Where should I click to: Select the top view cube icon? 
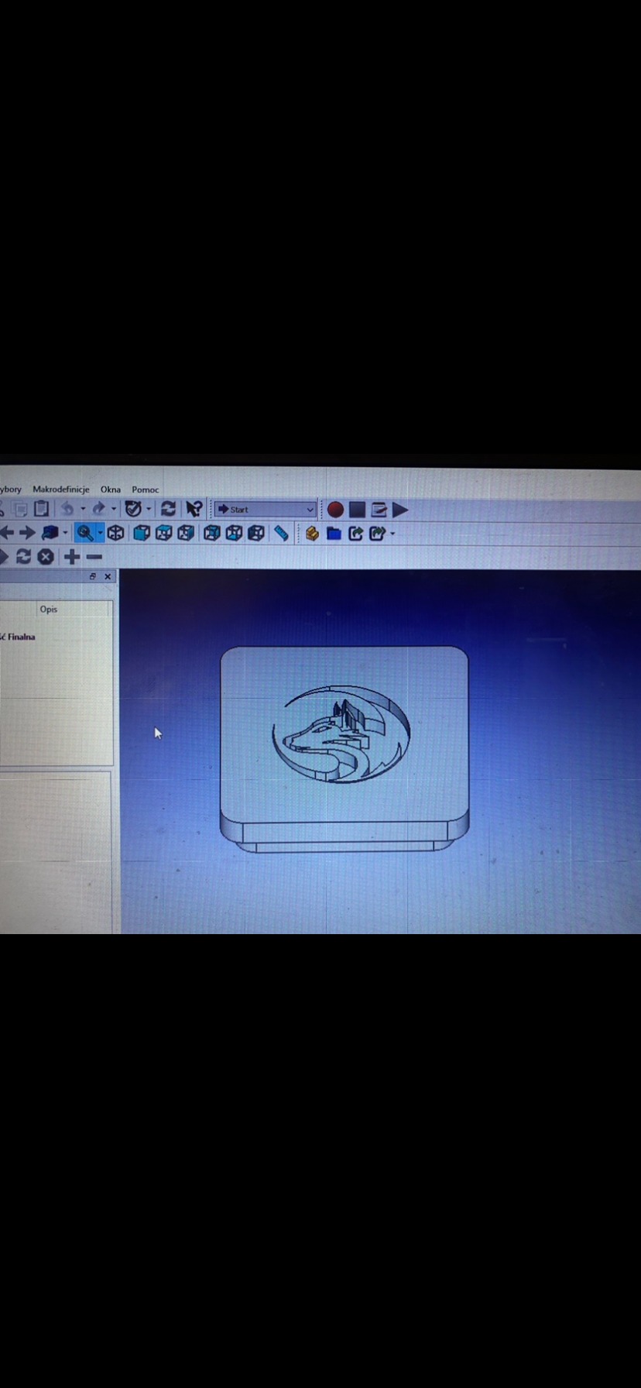[163, 533]
